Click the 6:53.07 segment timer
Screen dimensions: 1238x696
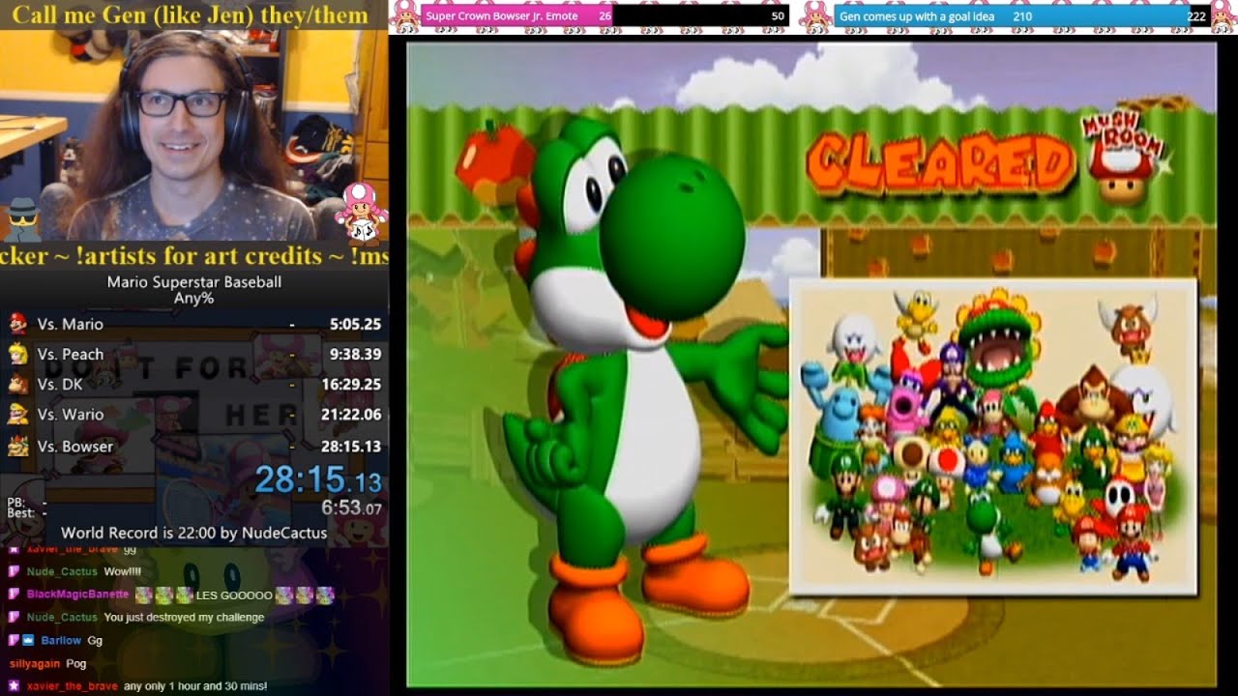351,507
